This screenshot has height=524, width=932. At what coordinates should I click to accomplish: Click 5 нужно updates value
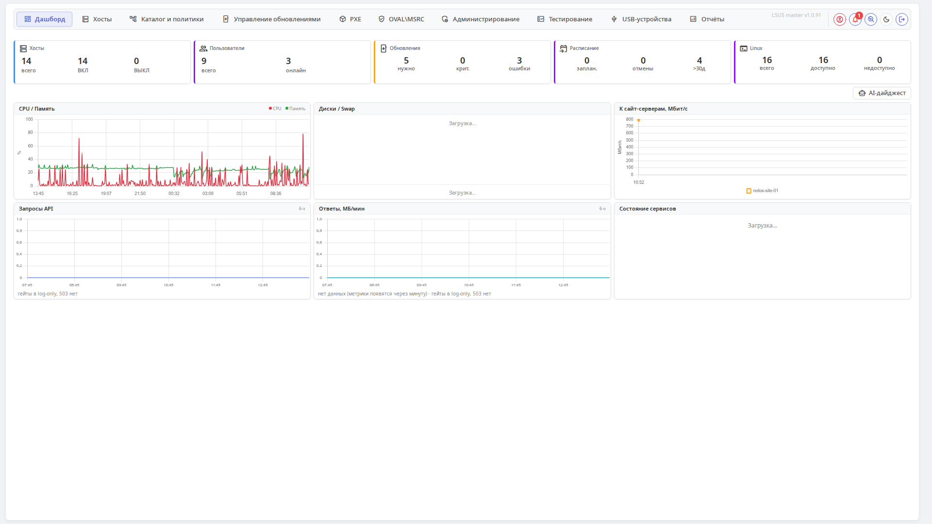tap(406, 64)
